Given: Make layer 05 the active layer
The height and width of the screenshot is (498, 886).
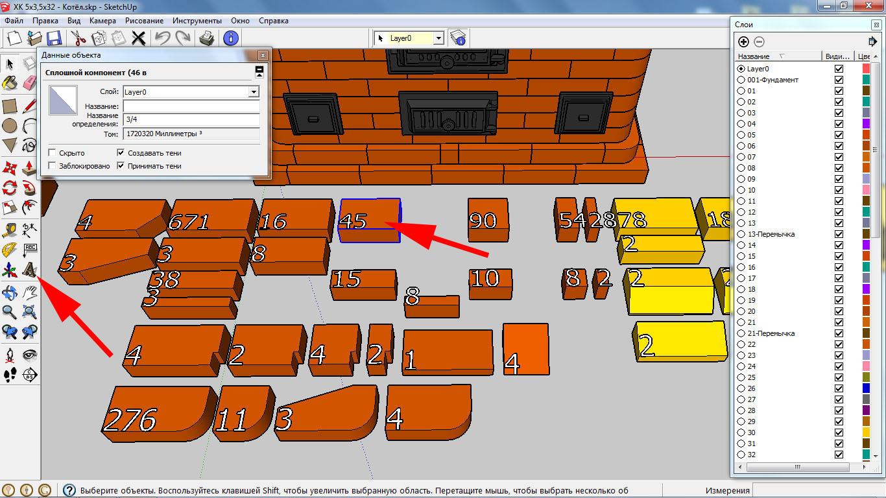Looking at the screenshot, I should [741, 135].
